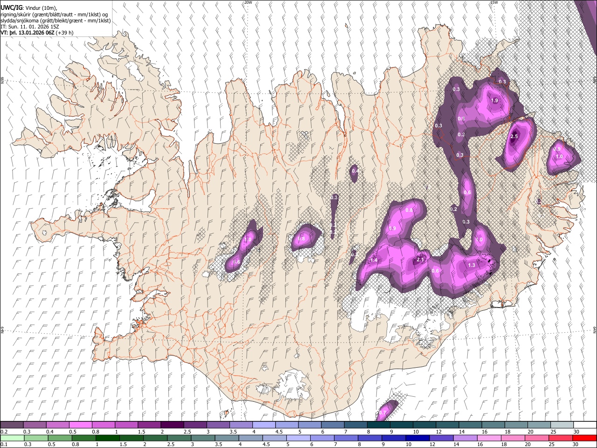Select lower legend swatch between 0.1 and 0.3

pos(12,438)
